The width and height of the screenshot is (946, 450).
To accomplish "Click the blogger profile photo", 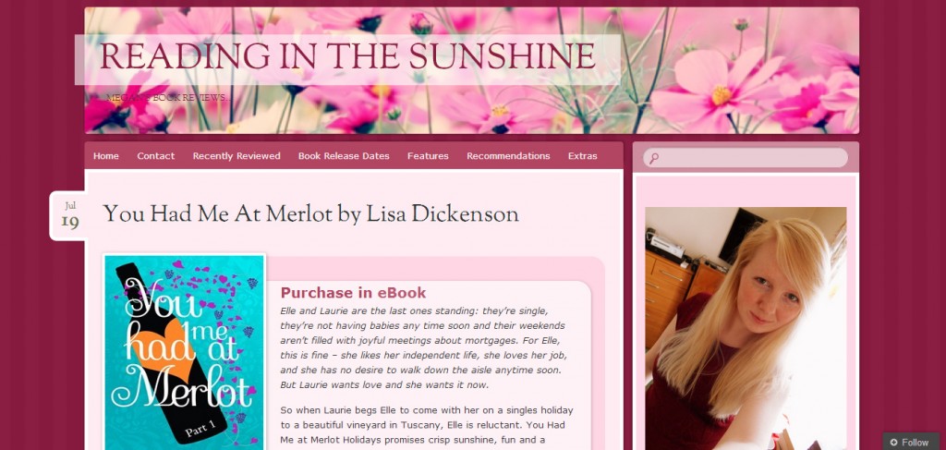I will (x=746, y=328).
